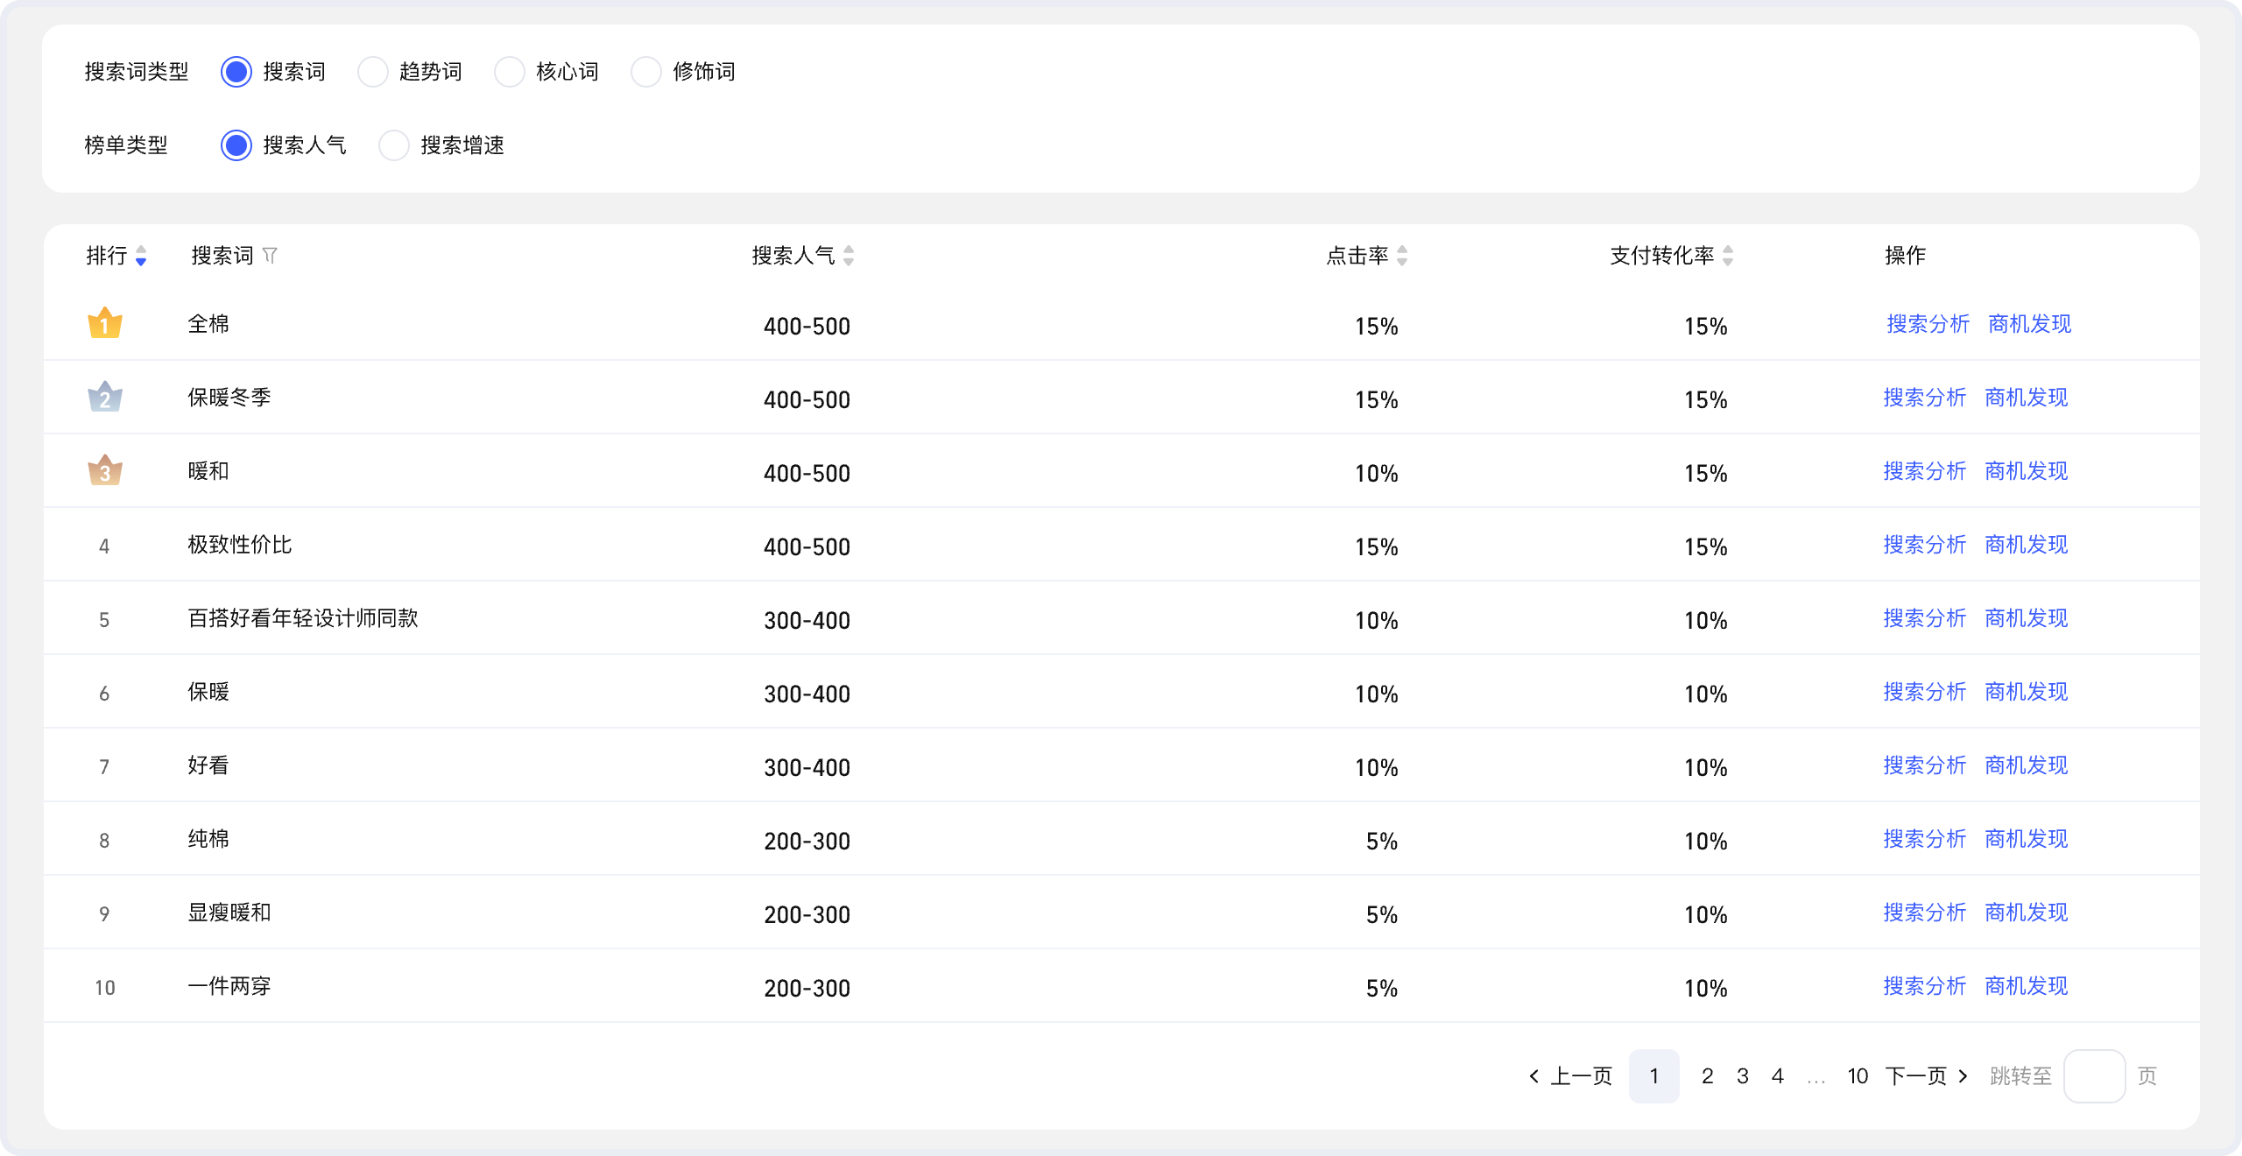Focus the 跳转至 page number field

2094,1076
